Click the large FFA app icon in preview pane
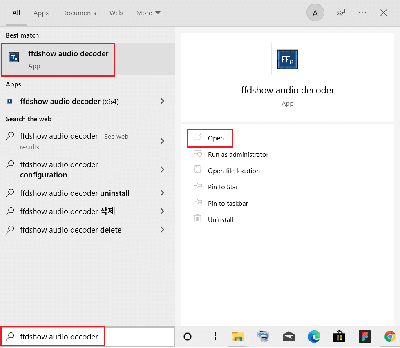This screenshot has width=400, height=348. coord(288,59)
